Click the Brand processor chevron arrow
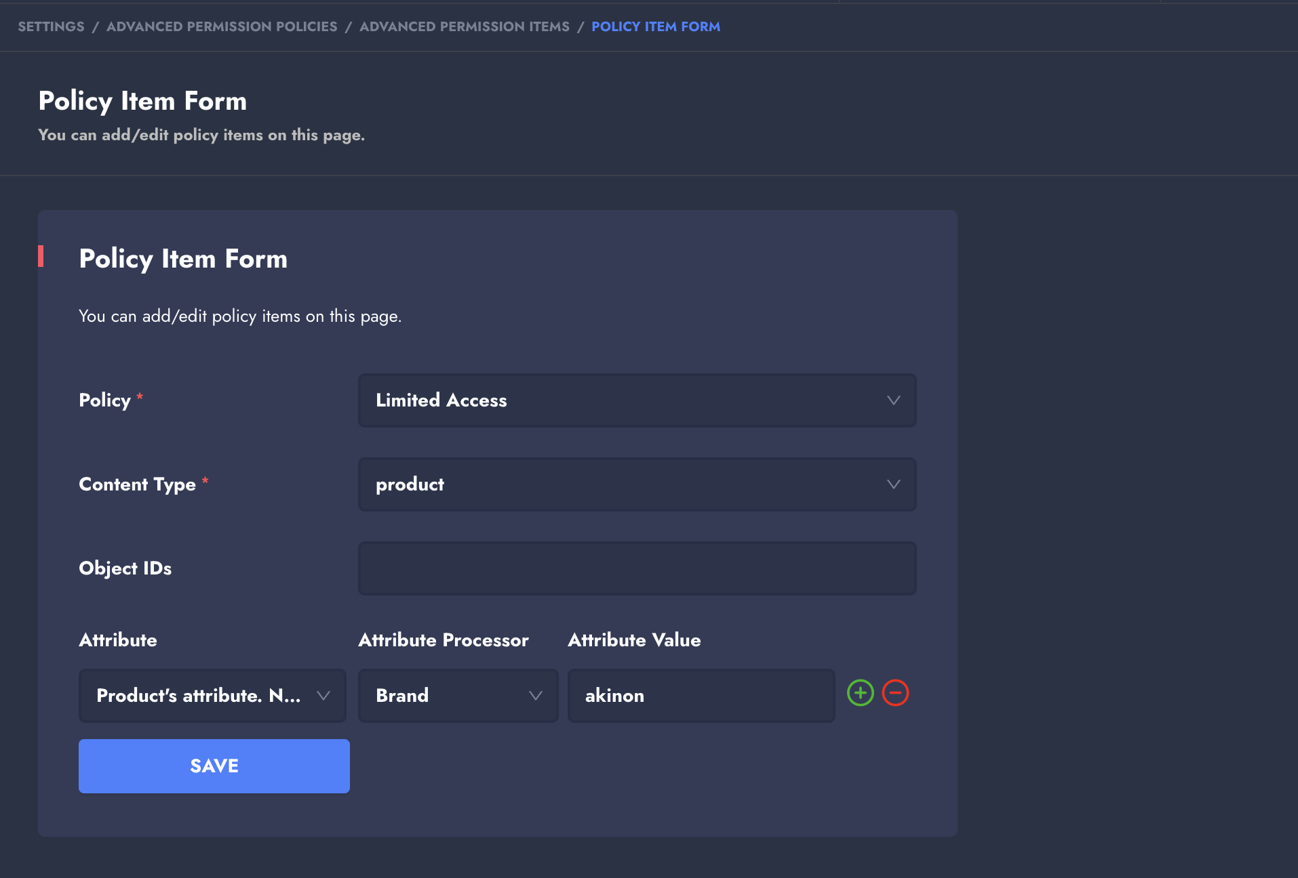1298x878 pixels. (535, 696)
